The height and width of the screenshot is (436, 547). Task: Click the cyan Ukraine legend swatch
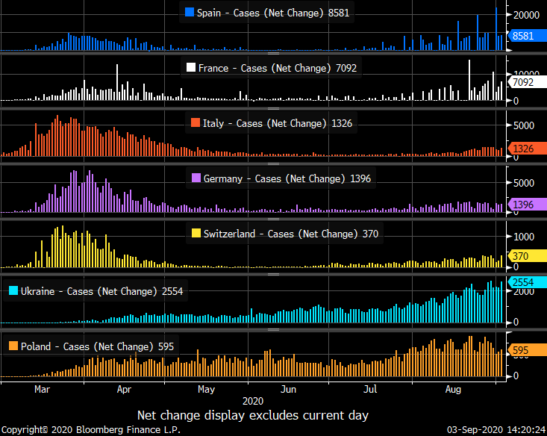coord(13,291)
